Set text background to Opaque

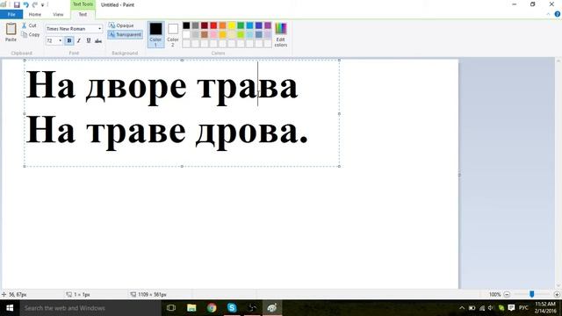click(121, 25)
